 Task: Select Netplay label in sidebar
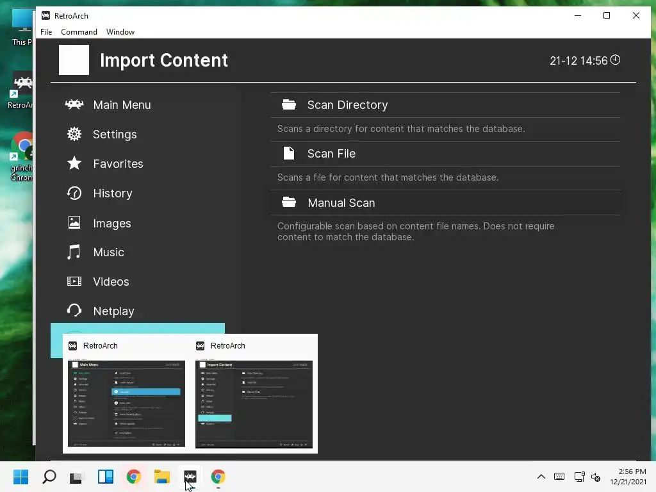click(114, 311)
